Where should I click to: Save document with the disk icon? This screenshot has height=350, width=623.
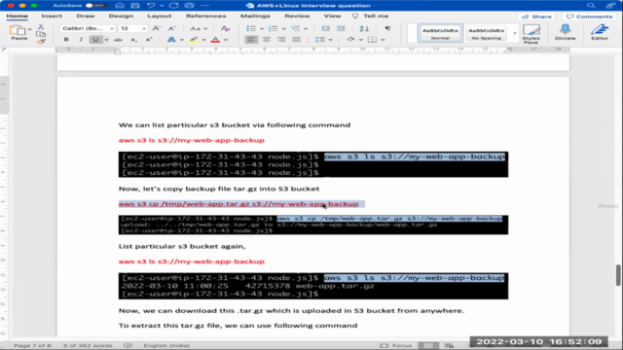pyautogui.click(x=135, y=6)
